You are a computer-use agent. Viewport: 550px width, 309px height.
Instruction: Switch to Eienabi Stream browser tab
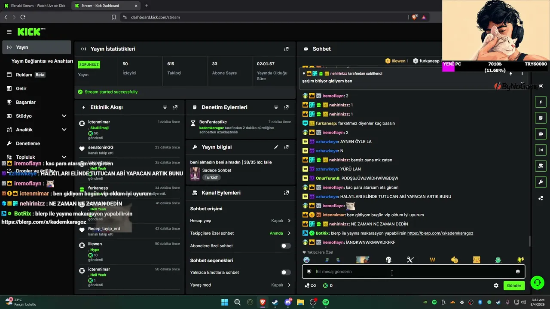click(35, 6)
